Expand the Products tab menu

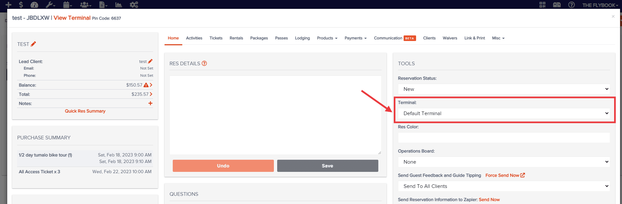[x=327, y=38]
